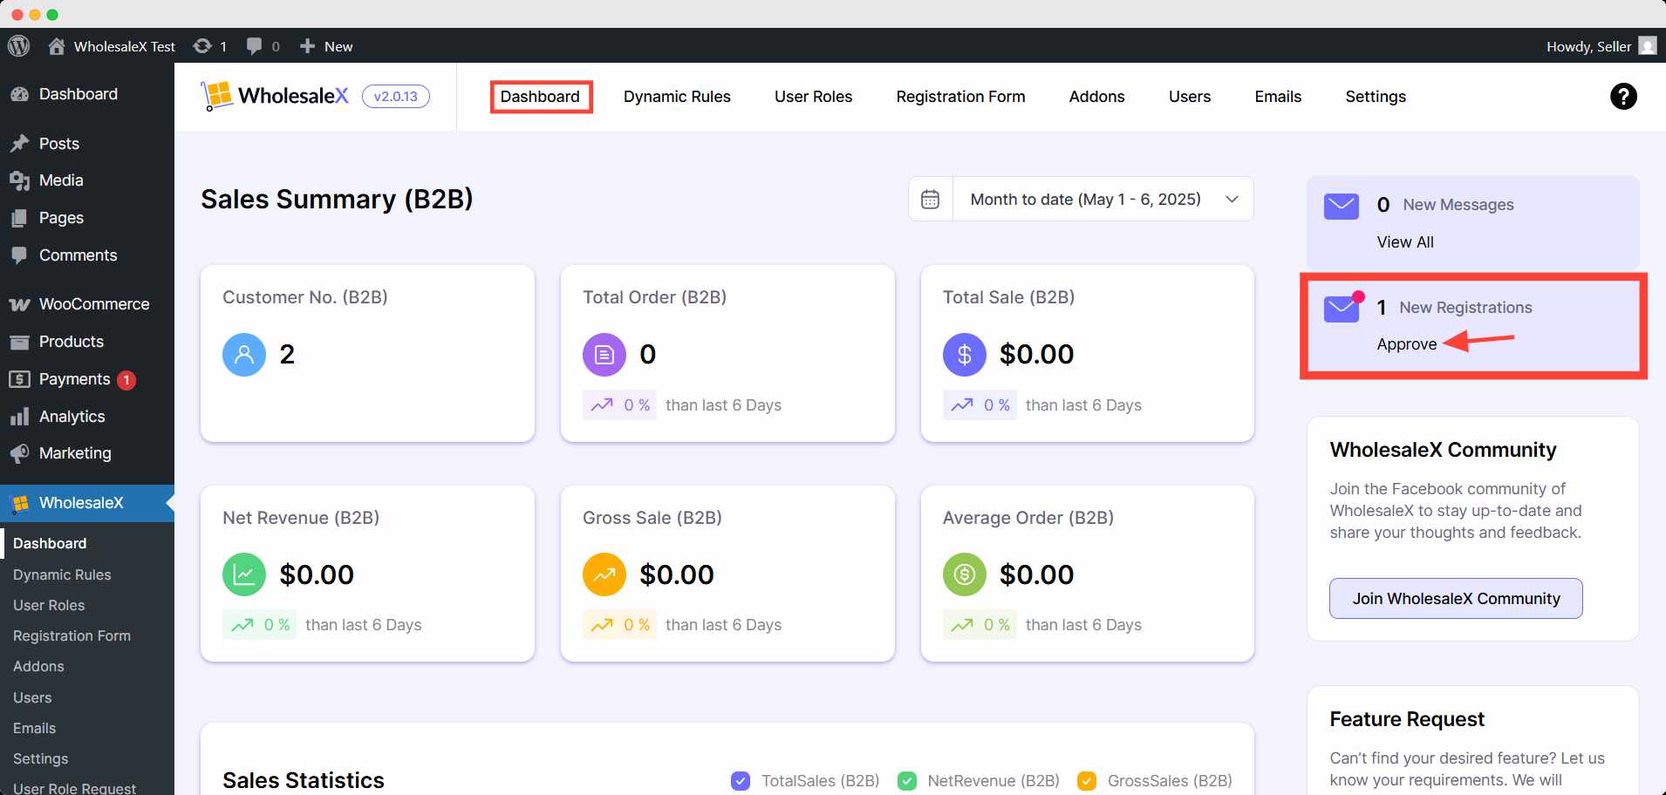The image size is (1666, 795).
Task: Switch to the Dashboard tab in WholesaleX
Action: 540,97
